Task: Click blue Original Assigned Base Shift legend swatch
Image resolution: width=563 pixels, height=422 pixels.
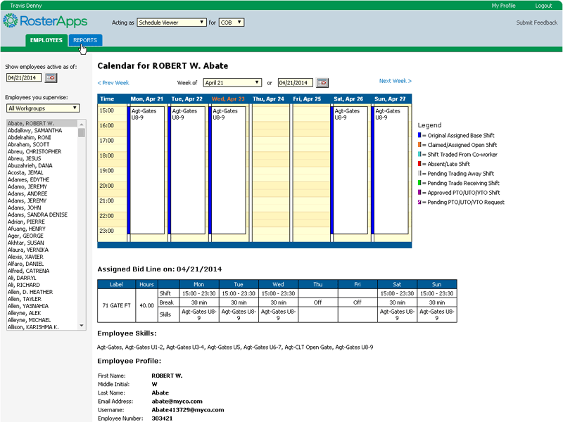Action: pyautogui.click(x=419, y=134)
